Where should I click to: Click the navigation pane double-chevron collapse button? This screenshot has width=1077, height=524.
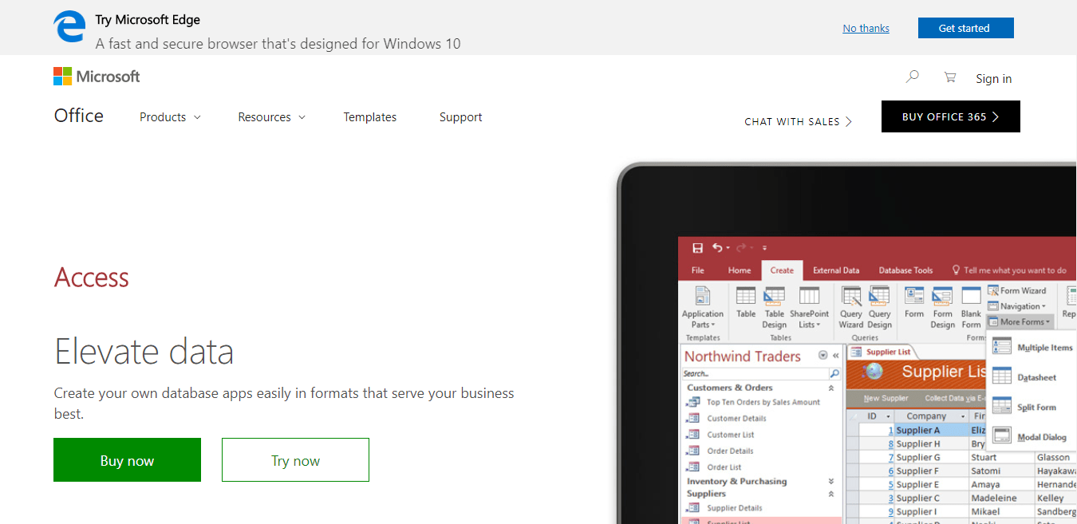click(836, 356)
